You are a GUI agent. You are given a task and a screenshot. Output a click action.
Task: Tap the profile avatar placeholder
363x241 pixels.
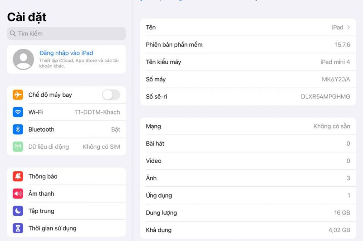[x=24, y=59]
